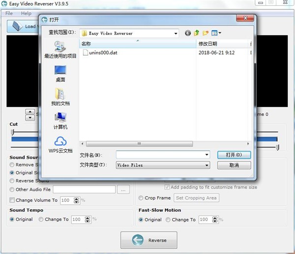Sort by the 修改日期 (date modified) column header

[x=222, y=44]
